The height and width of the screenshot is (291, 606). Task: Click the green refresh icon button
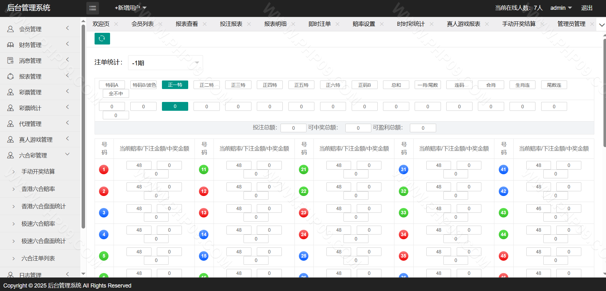102,39
